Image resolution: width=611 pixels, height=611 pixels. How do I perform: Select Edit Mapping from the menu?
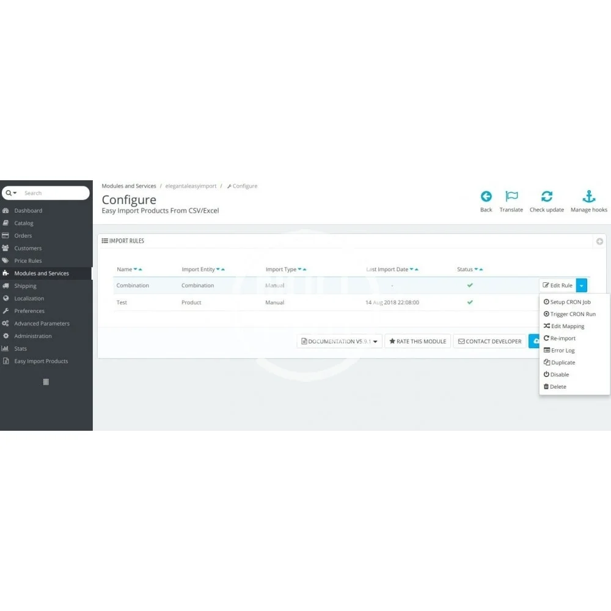point(564,326)
